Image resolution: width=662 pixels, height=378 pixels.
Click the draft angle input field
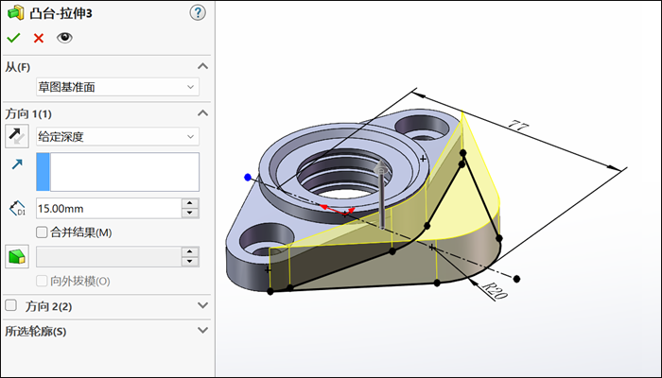109,256
